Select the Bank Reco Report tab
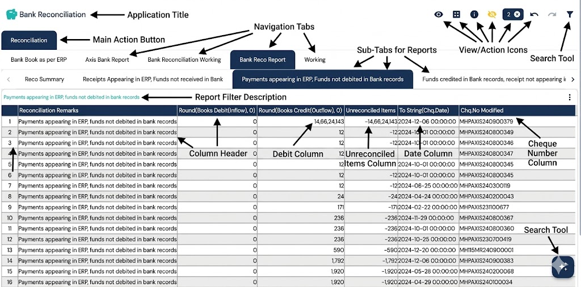The height and width of the screenshot is (287, 581). [262, 59]
